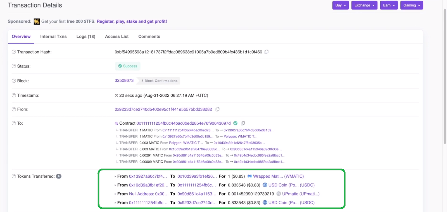The height and width of the screenshot is (212, 447).
Task: Open the Buy dropdown menu
Action: click(x=341, y=5)
